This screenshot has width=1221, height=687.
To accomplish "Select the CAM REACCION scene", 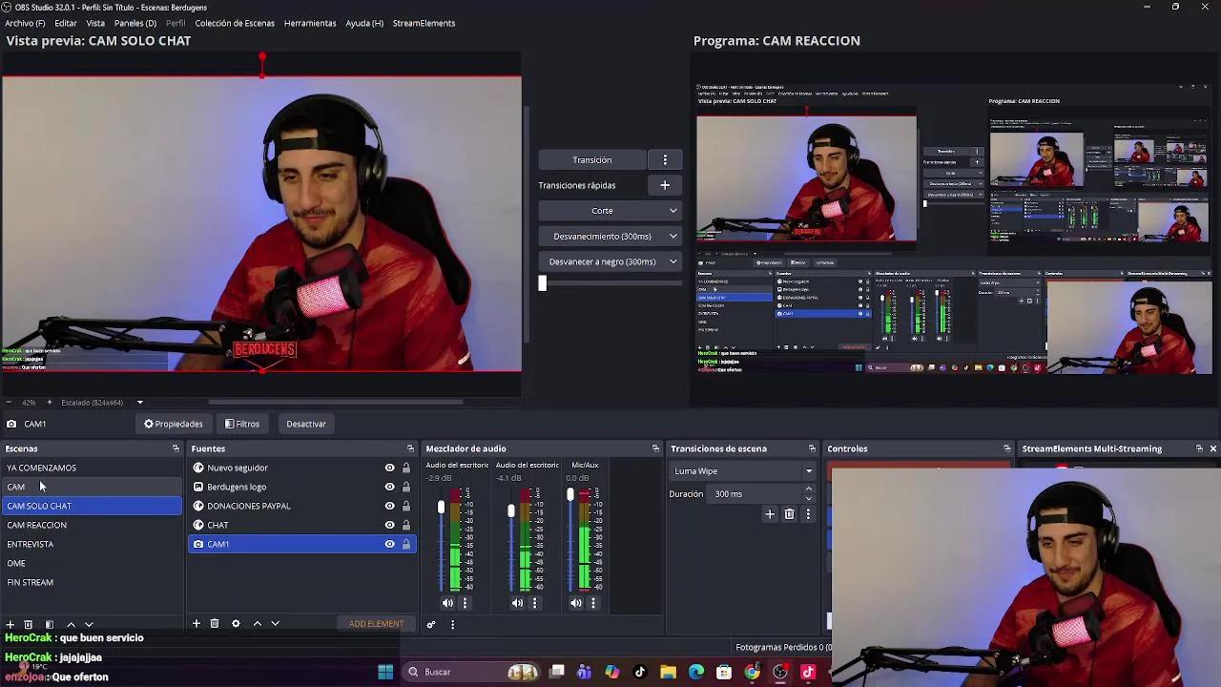I will click(x=92, y=525).
